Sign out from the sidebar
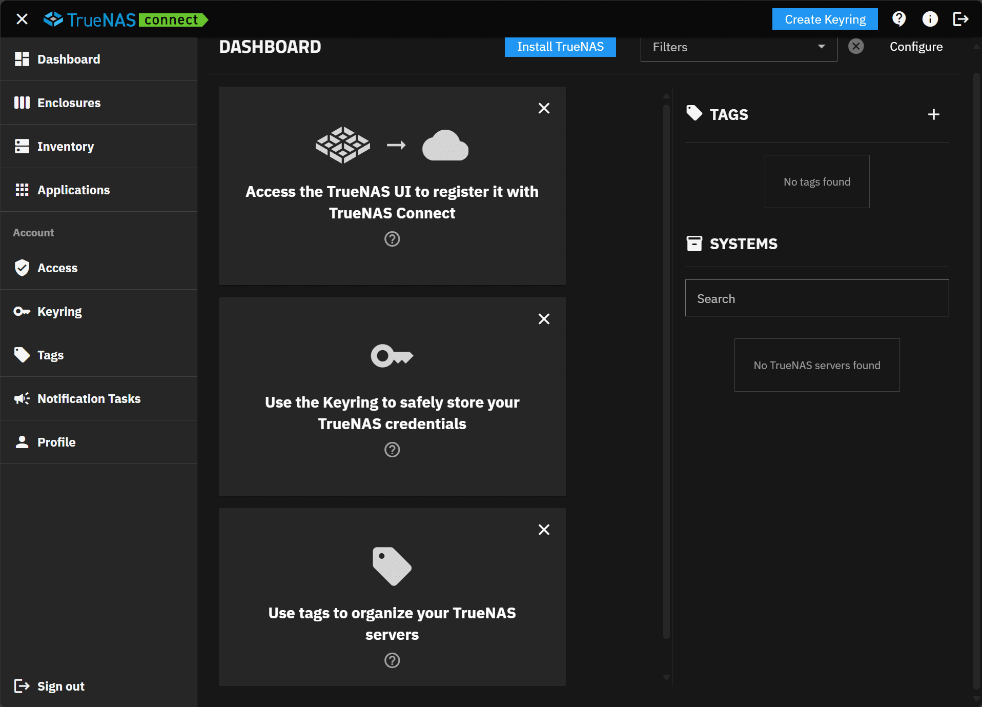The height and width of the screenshot is (707, 982). coord(99,686)
